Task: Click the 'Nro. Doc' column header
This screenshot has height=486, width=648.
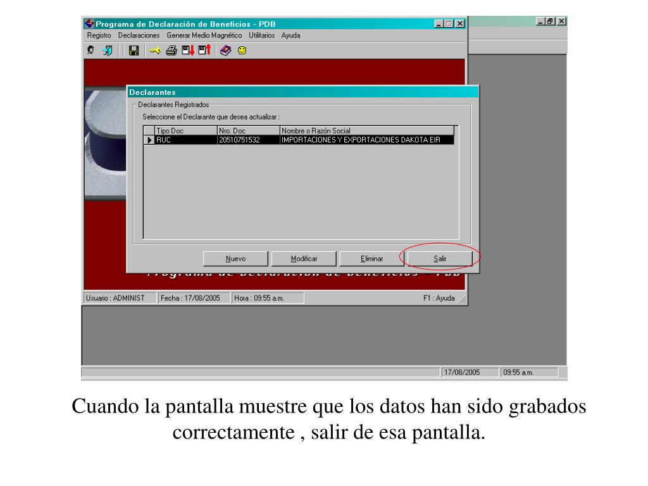Action: coord(248,130)
